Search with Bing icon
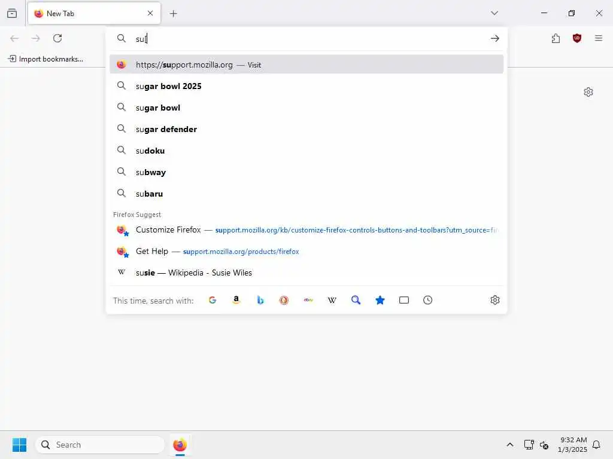The width and height of the screenshot is (613, 459). point(260,300)
